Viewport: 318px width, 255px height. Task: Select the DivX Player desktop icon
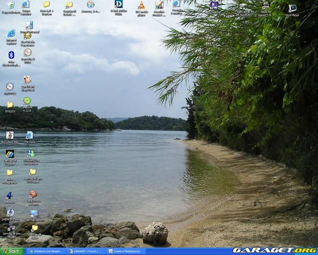point(292,9)
